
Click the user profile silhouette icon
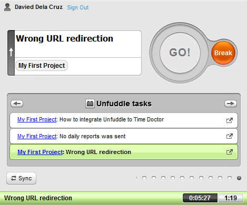click(x=7, y=7)
